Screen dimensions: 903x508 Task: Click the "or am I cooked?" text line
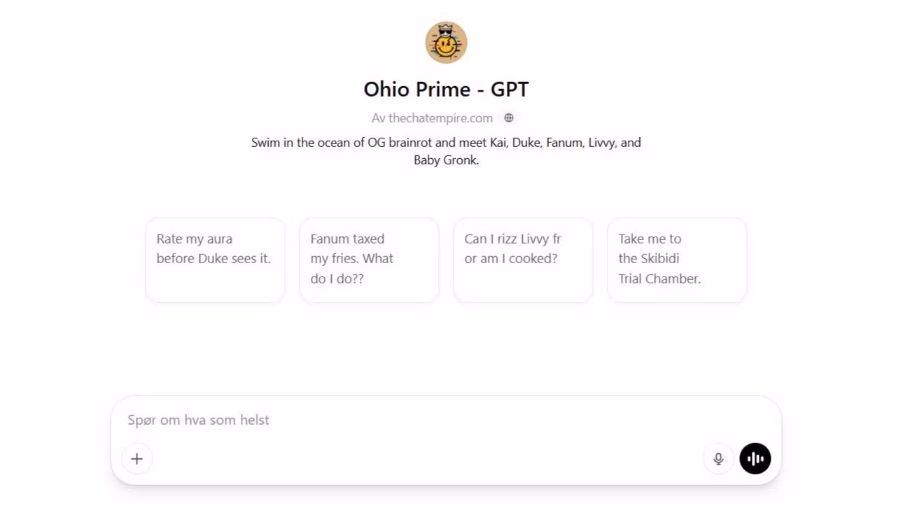(x=511, y=258)
